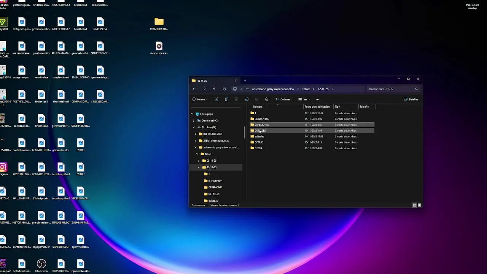The height and width of the screenshot is (274, 487).
Task: Select logogemafluor desktop file
Action: 41,242
